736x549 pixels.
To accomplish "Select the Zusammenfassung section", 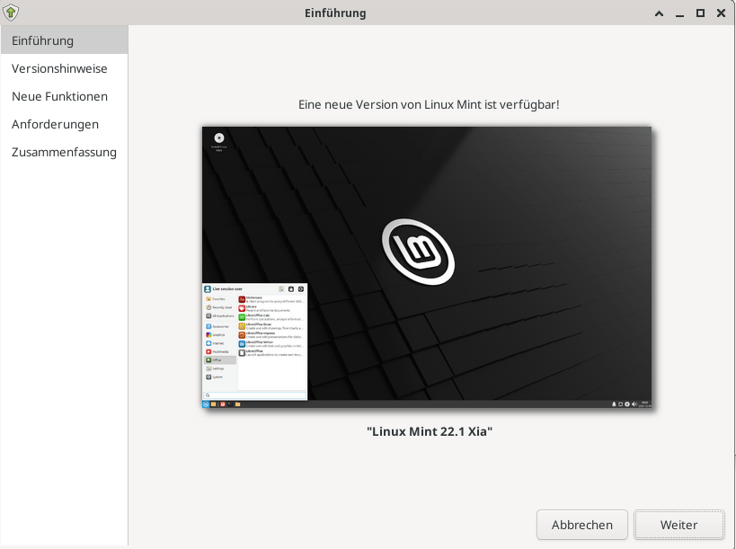I will 63,152.
